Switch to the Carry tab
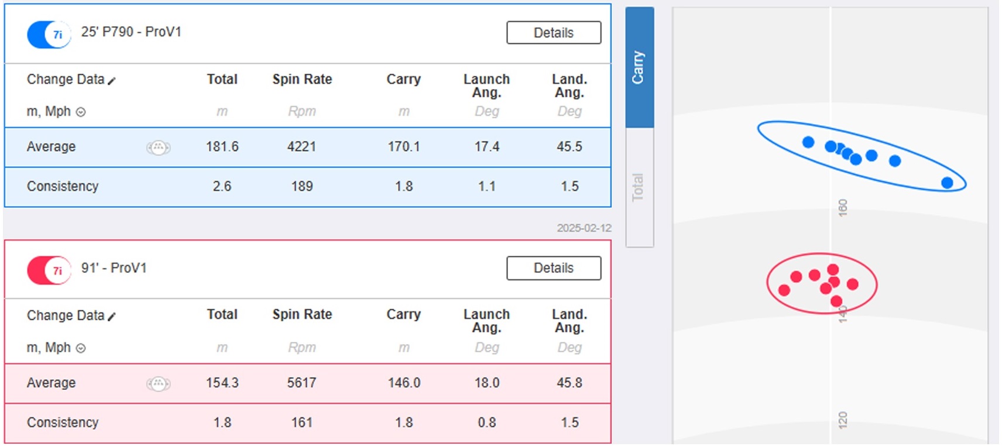This screenshot has height=446, width=1002. 639,67
